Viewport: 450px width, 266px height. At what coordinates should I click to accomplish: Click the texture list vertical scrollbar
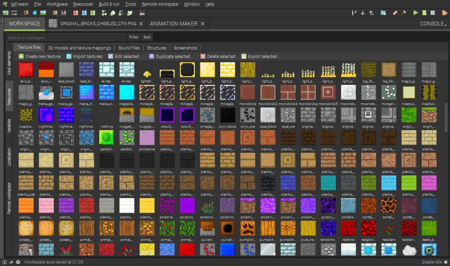446,117
